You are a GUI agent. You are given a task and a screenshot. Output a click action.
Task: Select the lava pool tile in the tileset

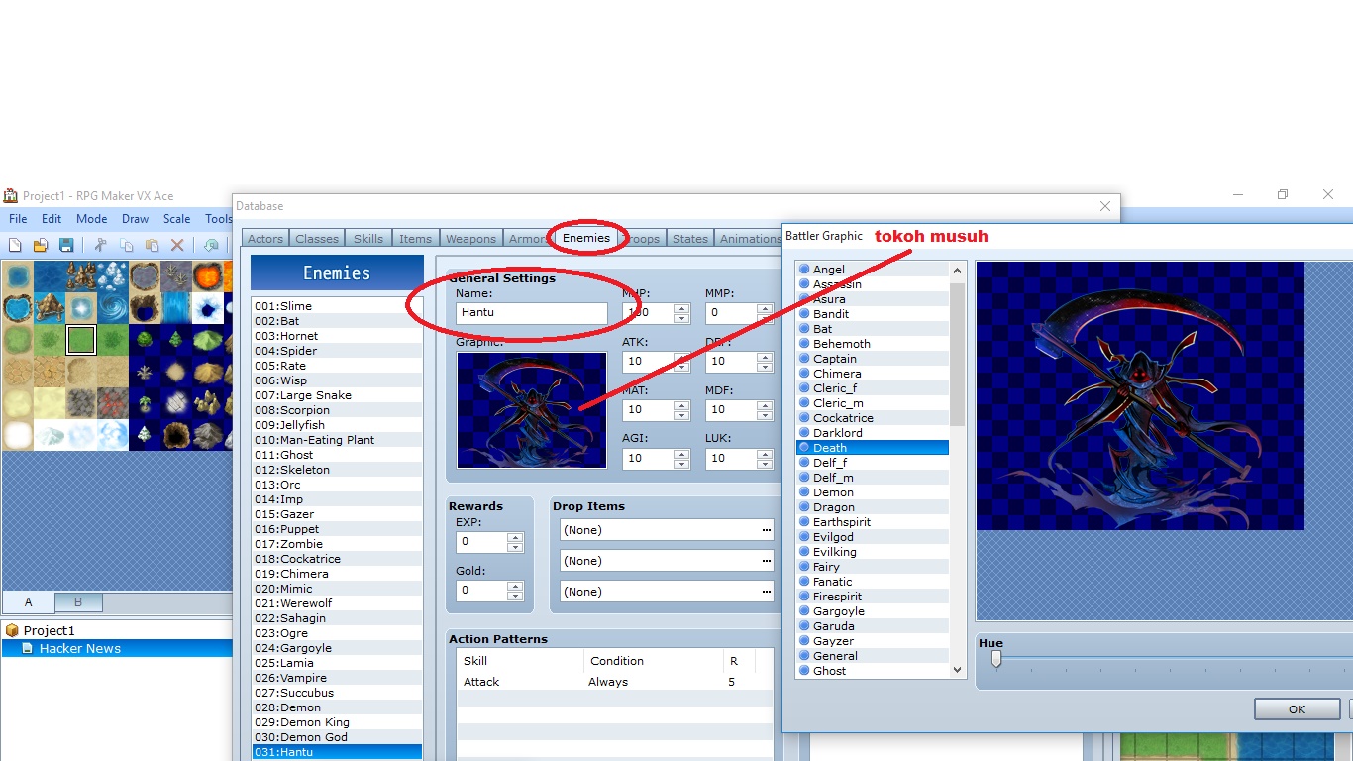208,276
